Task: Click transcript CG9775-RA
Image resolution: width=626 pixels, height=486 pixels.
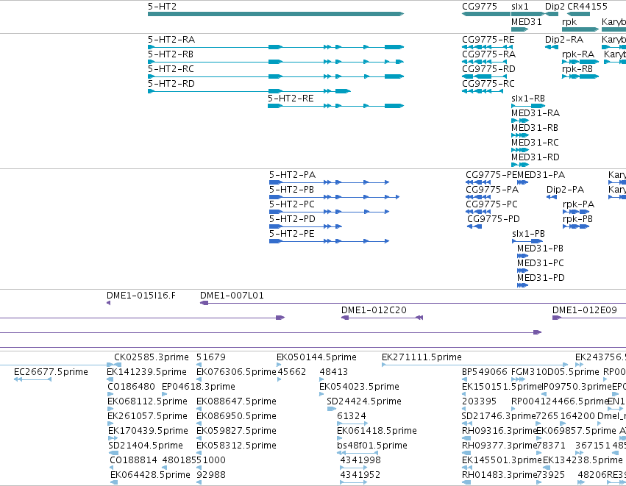Action: tap(484, 62)
